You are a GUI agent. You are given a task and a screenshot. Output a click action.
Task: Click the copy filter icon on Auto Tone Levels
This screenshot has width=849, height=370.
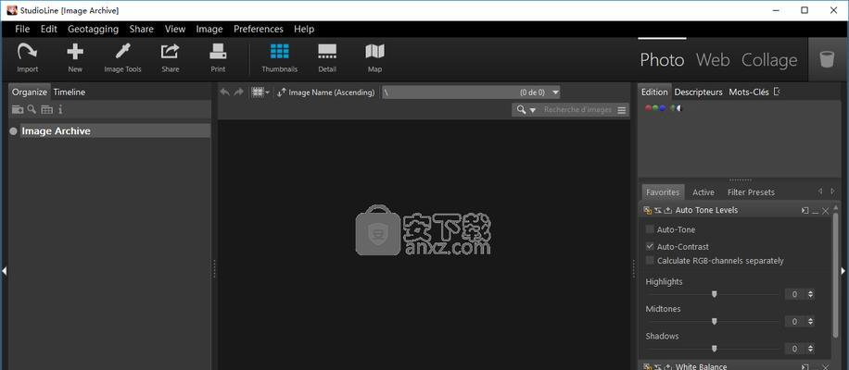point(647,211)
